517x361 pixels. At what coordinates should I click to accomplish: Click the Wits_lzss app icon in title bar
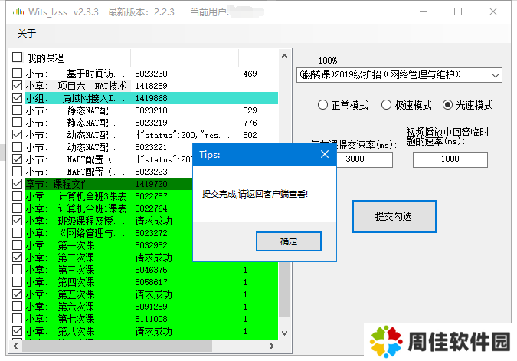coord(11,12)
